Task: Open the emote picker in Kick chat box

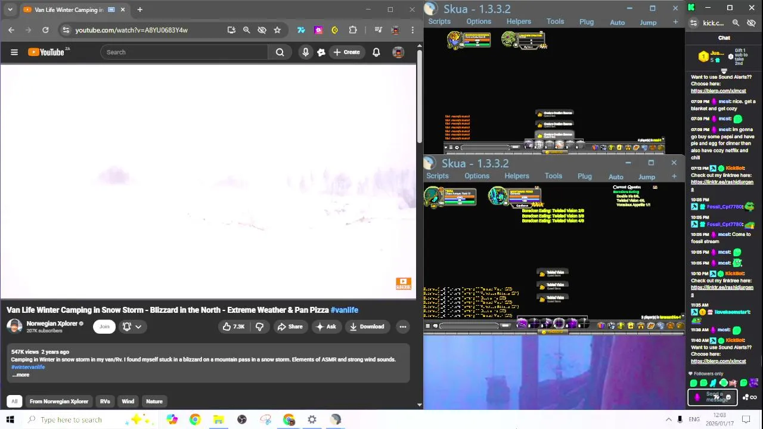Action: click(x=728, y=397)
